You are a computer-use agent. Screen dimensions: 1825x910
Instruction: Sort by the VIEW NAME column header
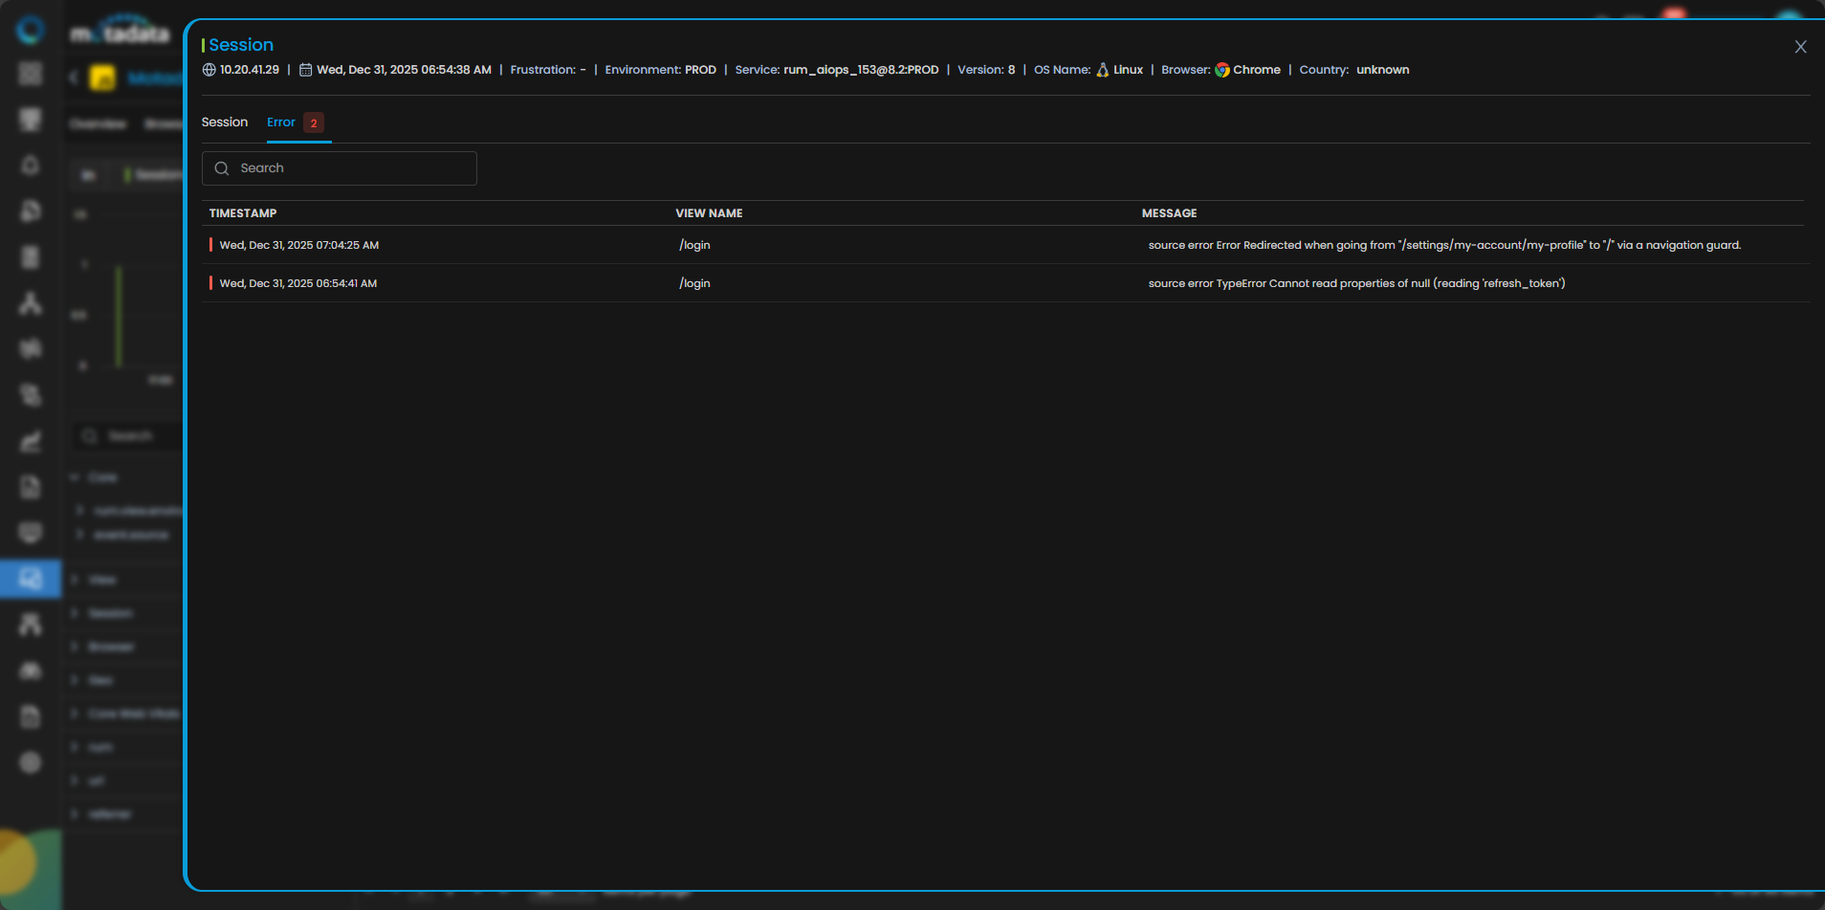click(x=709, y=213)
